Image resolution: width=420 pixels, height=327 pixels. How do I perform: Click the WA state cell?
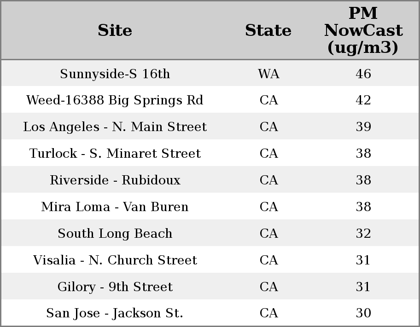(268, 74)
